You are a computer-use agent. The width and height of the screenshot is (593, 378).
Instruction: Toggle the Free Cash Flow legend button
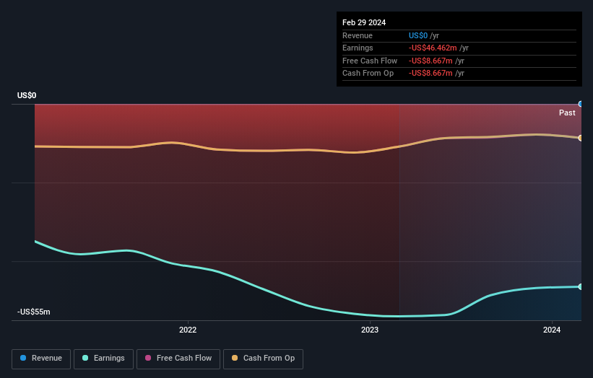(x=178, y=359)
